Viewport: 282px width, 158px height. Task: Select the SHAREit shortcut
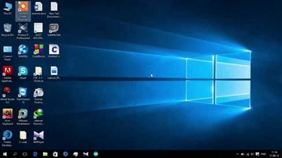23,51
